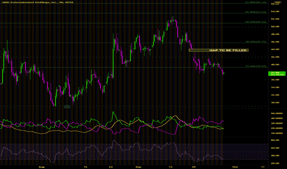Select the 23.60%(39.29) Fibonacci label
287x169 pixels.
(256, 66)
